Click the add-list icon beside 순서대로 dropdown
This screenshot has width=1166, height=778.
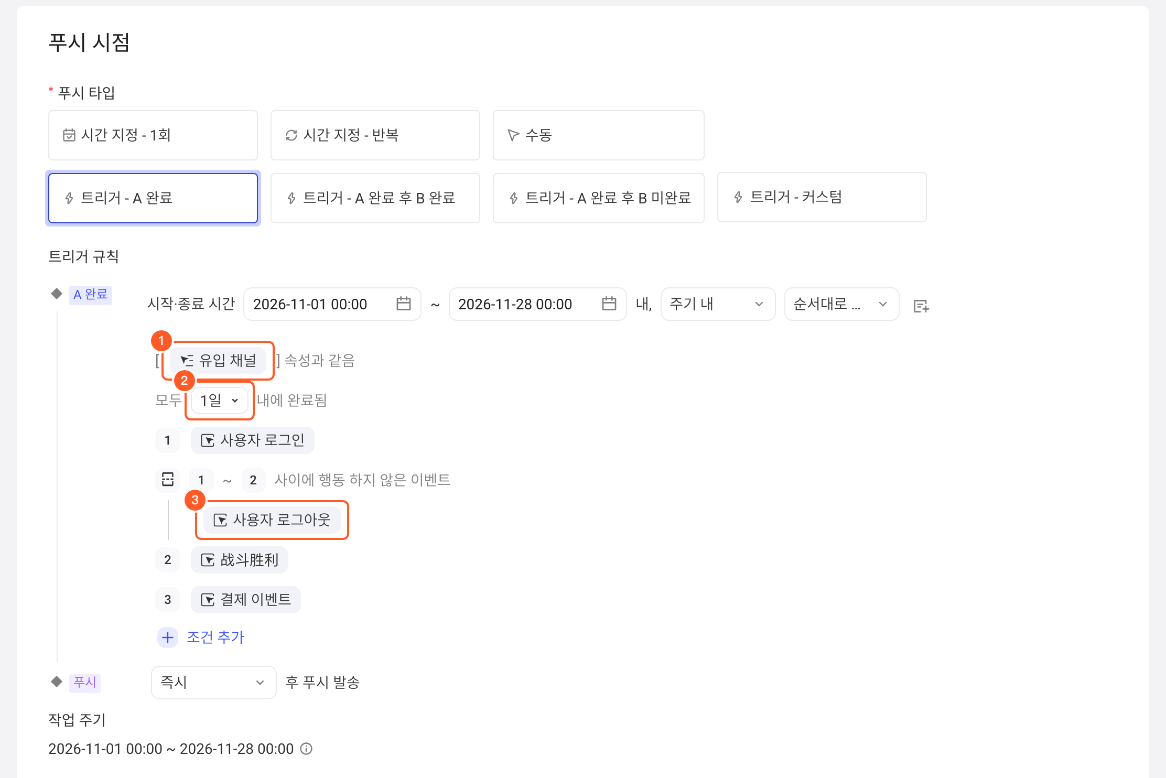click(921, 306)
